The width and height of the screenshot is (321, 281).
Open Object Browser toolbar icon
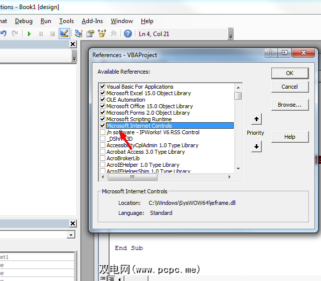pyautogui.click(x=102, y=34)
